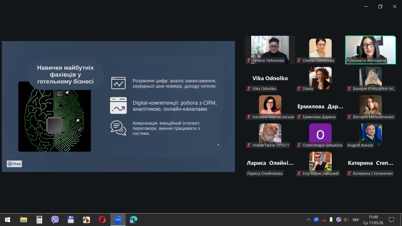Click the microphone icon in the system tray
The width and height of the screenshot is (402, 226).
pos(331,220)
